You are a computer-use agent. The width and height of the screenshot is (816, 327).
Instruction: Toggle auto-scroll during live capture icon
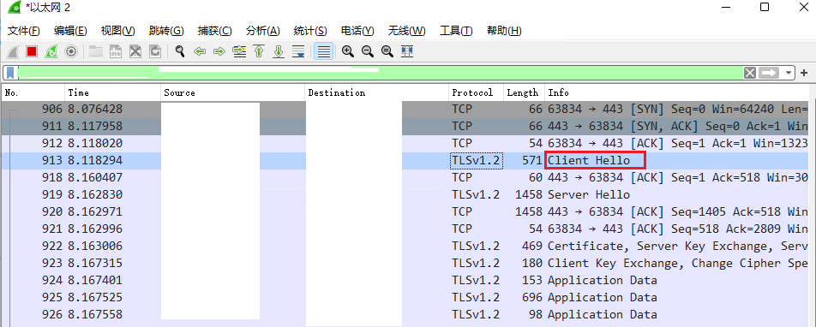click(298, 51)
